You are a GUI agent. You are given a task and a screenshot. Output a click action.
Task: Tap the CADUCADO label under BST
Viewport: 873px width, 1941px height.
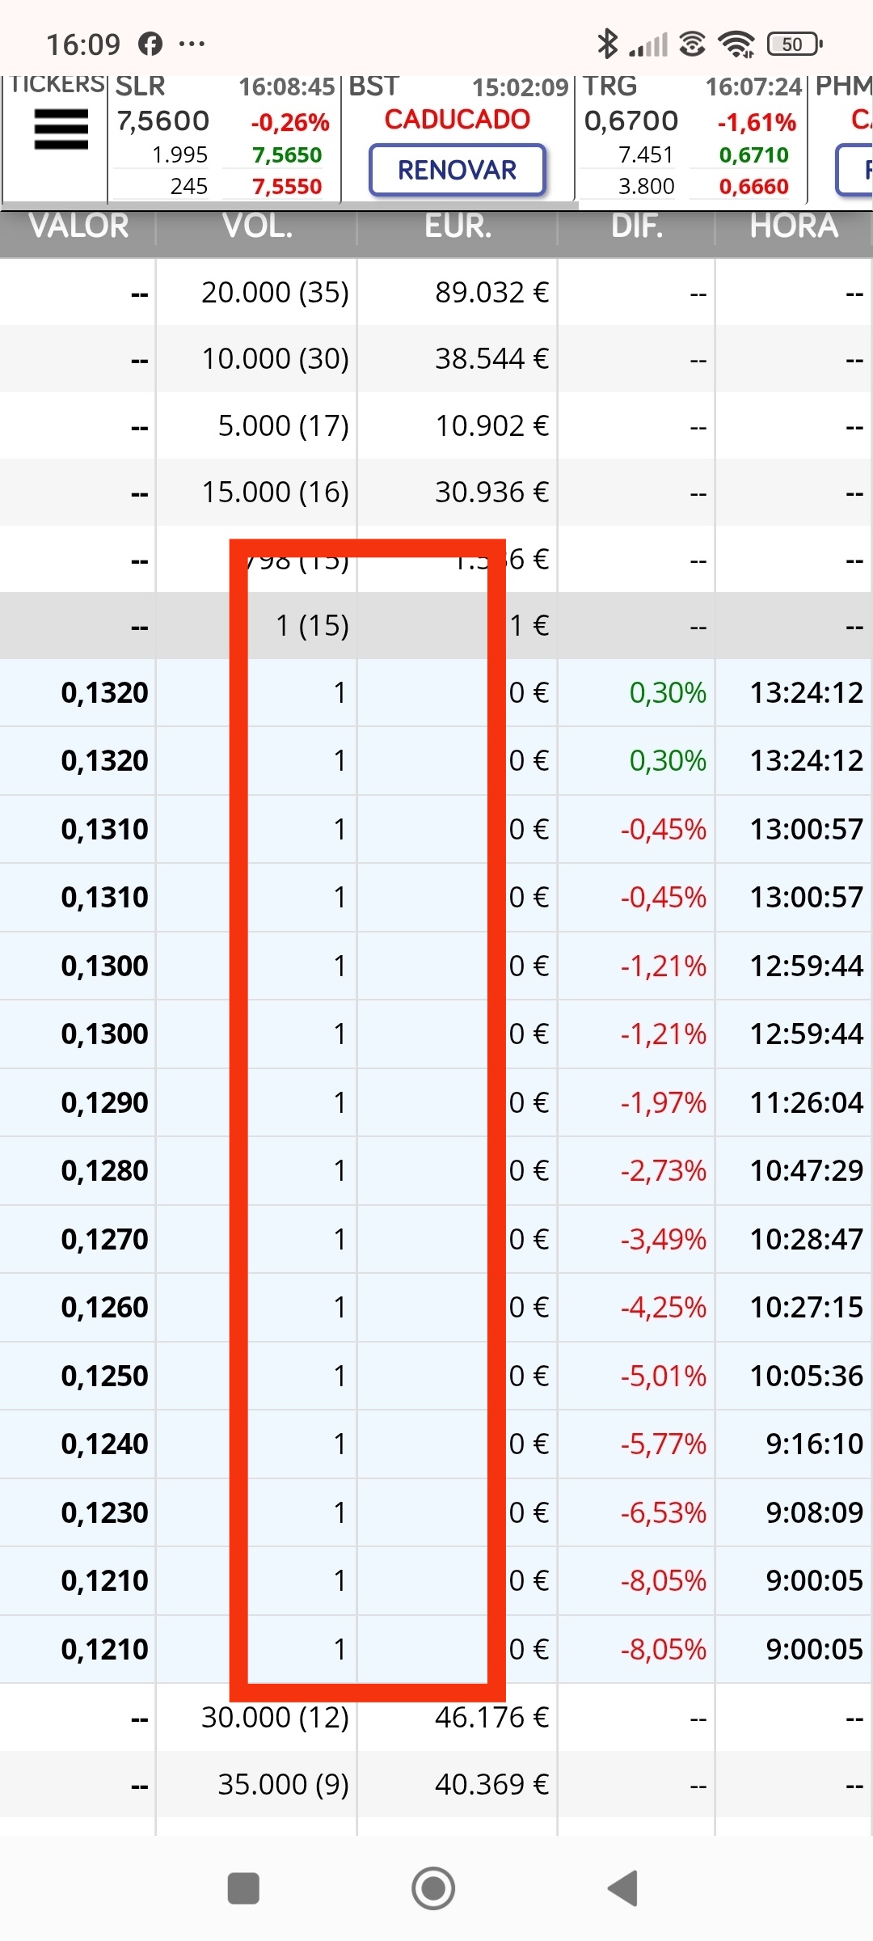click(x=458, y=120)
